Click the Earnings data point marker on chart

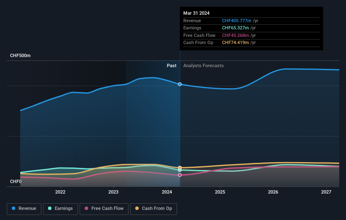[180, 170]
